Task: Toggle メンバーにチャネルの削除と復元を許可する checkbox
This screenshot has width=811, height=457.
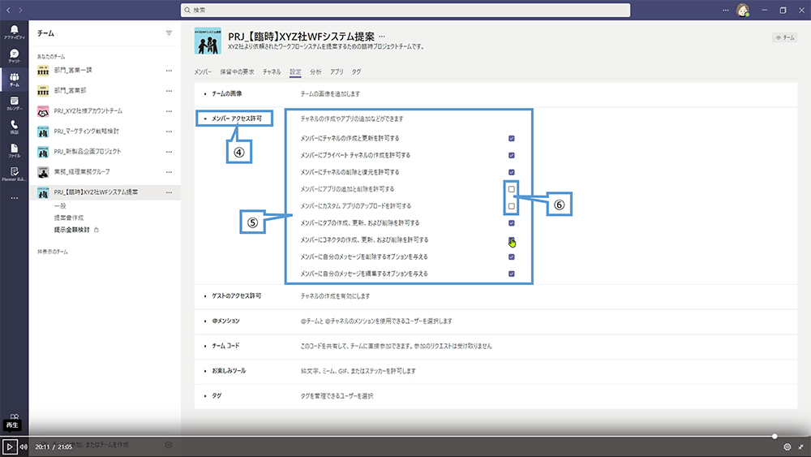Action: pos(512,172)
